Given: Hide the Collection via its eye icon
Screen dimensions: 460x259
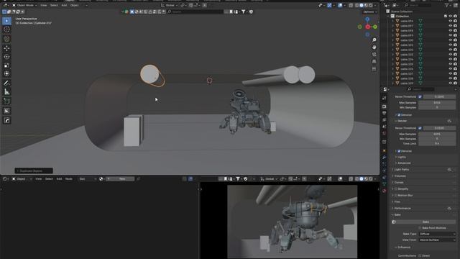Looking at the screenshot, I should (451, 17).
